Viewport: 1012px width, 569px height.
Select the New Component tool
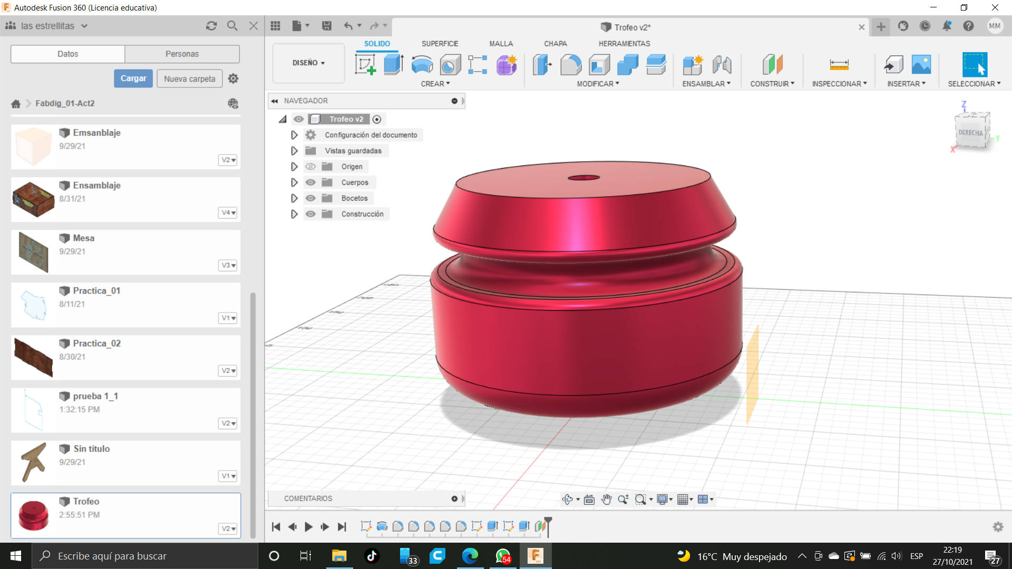tap(693, 65)
